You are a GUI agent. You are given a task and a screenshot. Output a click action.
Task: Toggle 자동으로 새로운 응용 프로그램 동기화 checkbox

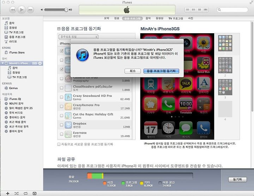tap(59, 144)
